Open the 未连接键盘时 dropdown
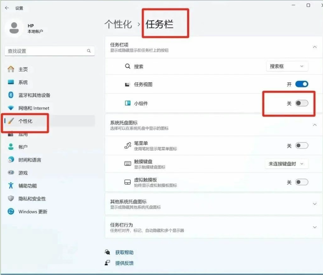The image size is (323, 275). coord(287,164)
